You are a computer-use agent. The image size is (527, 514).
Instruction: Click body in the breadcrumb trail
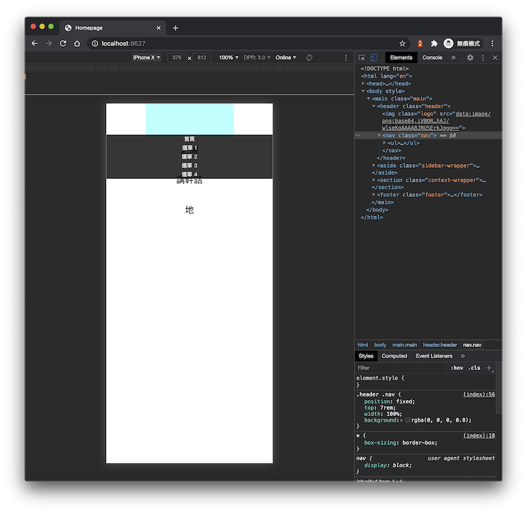point(380,345)
